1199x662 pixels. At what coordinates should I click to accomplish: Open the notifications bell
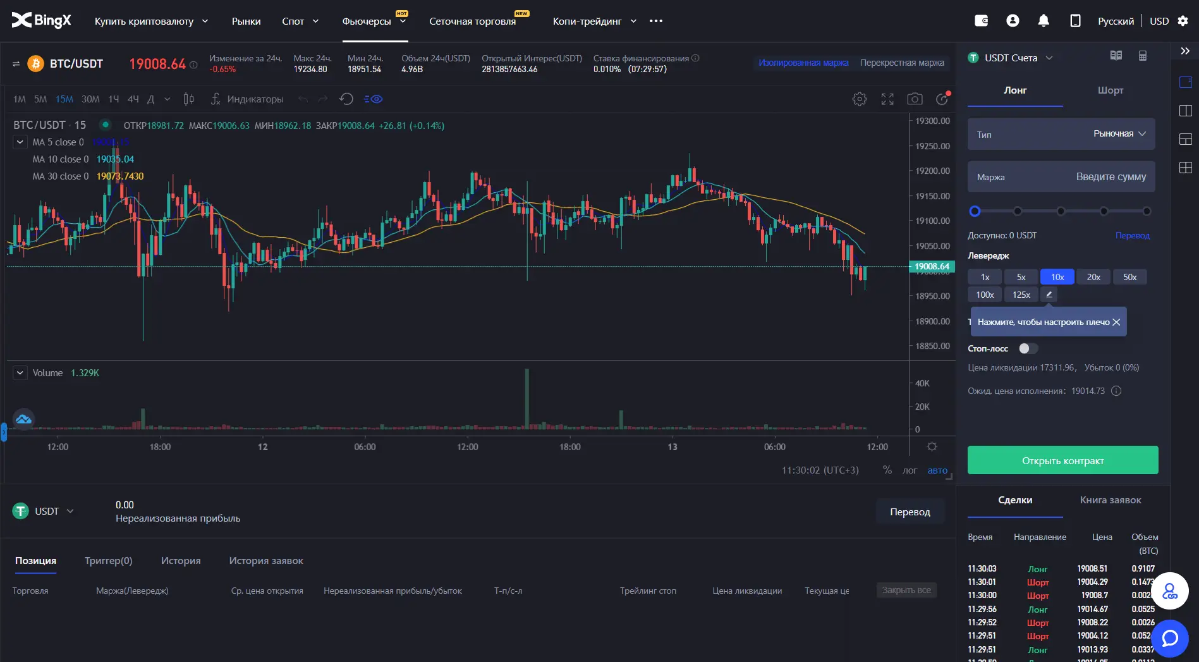tap(1044, 21)
